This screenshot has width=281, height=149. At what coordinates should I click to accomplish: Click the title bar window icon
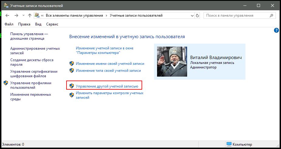point(6,5)
